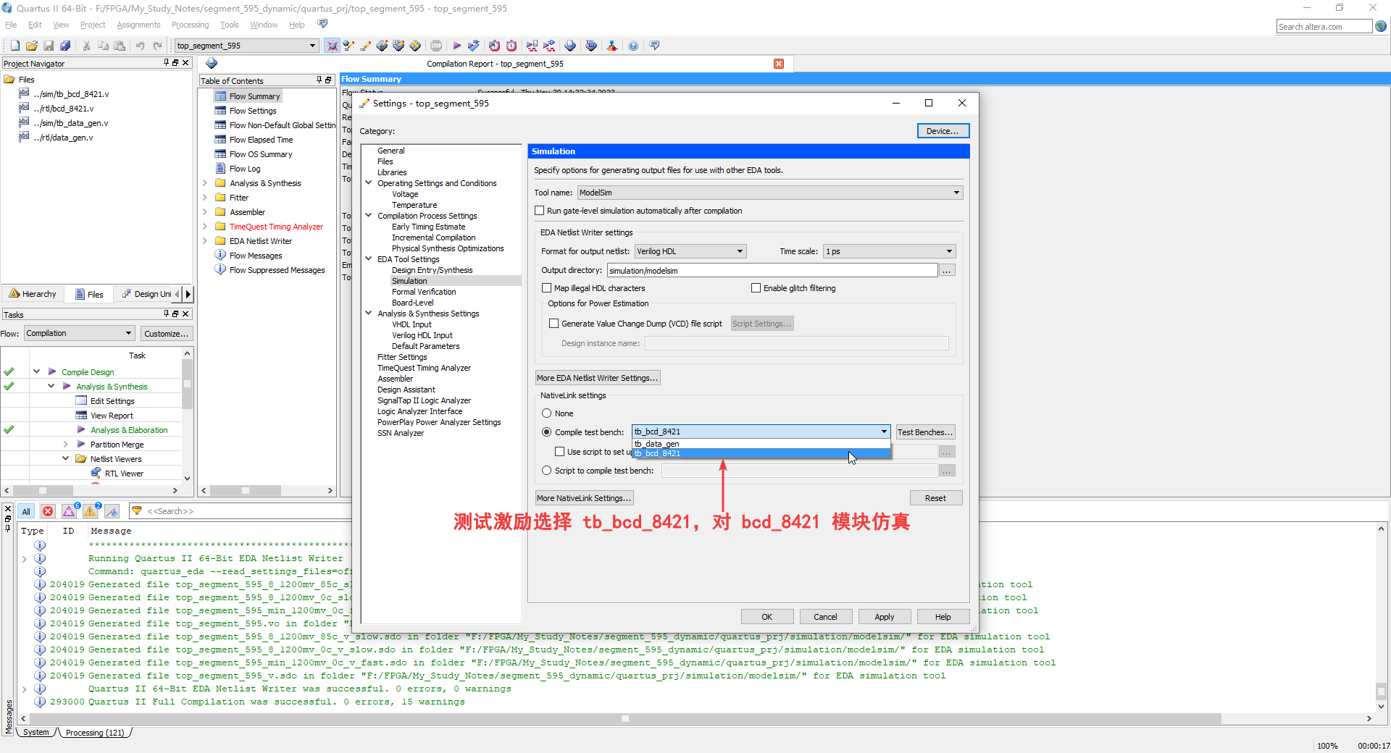
Task: Click the Save icon in toolbar
Action: [49, 46]
